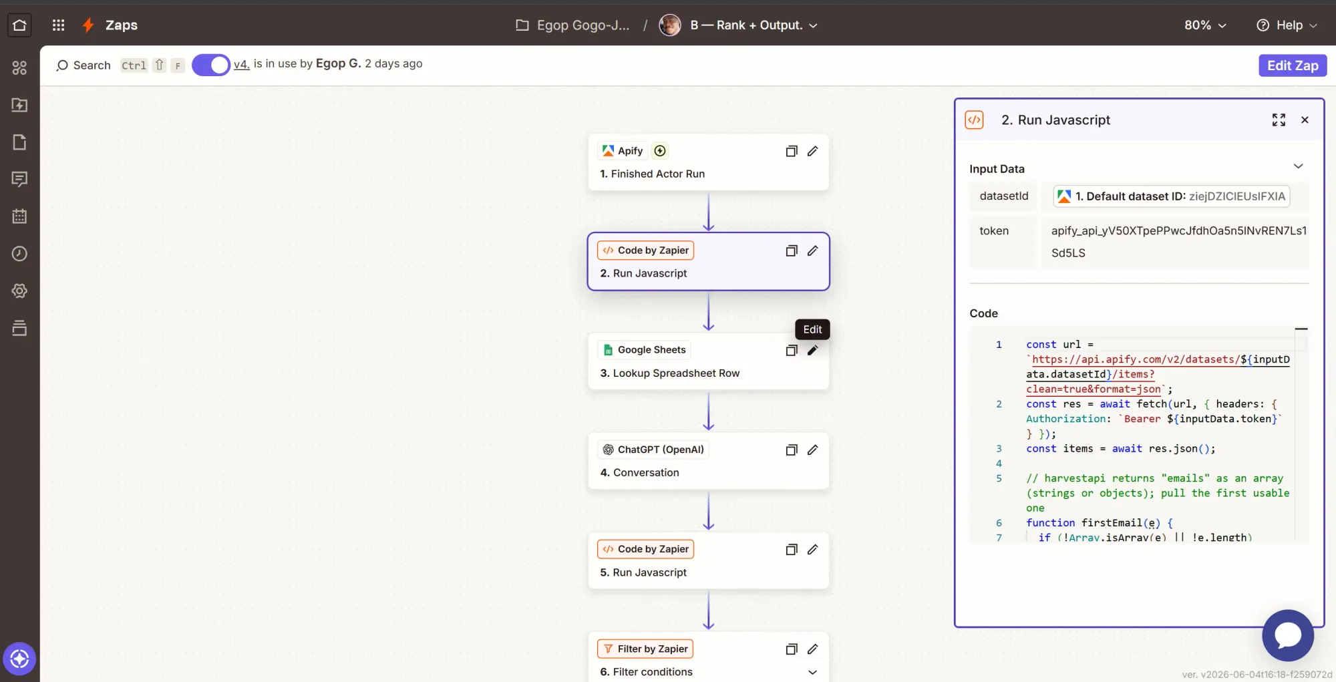This screenshot has width=1336, height=682.
Task: Select the 4. Conversation step card
Action: pos(708,461)
